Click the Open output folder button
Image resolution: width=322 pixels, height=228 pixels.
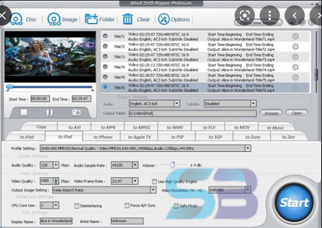point(296,113)
